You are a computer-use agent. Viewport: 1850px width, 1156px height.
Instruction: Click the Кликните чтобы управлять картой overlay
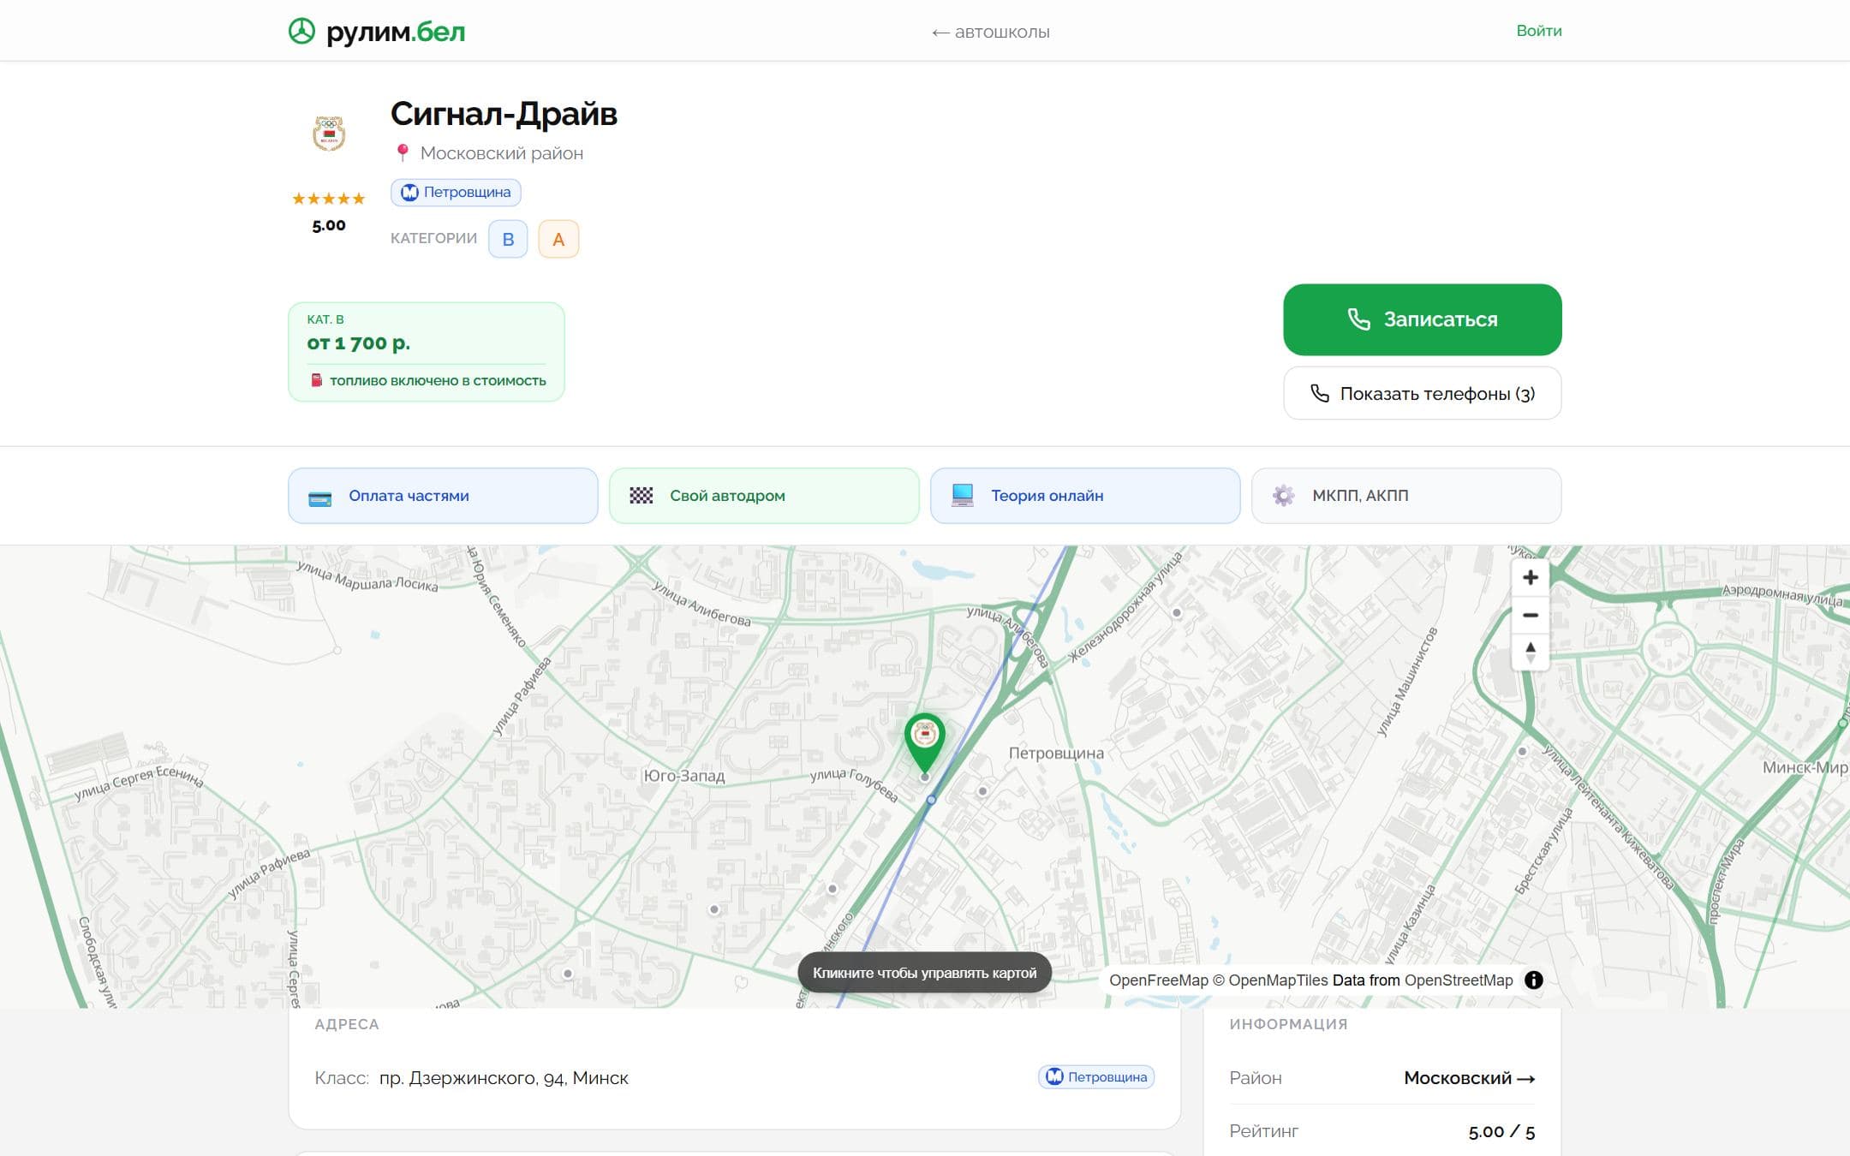[924, 973]
